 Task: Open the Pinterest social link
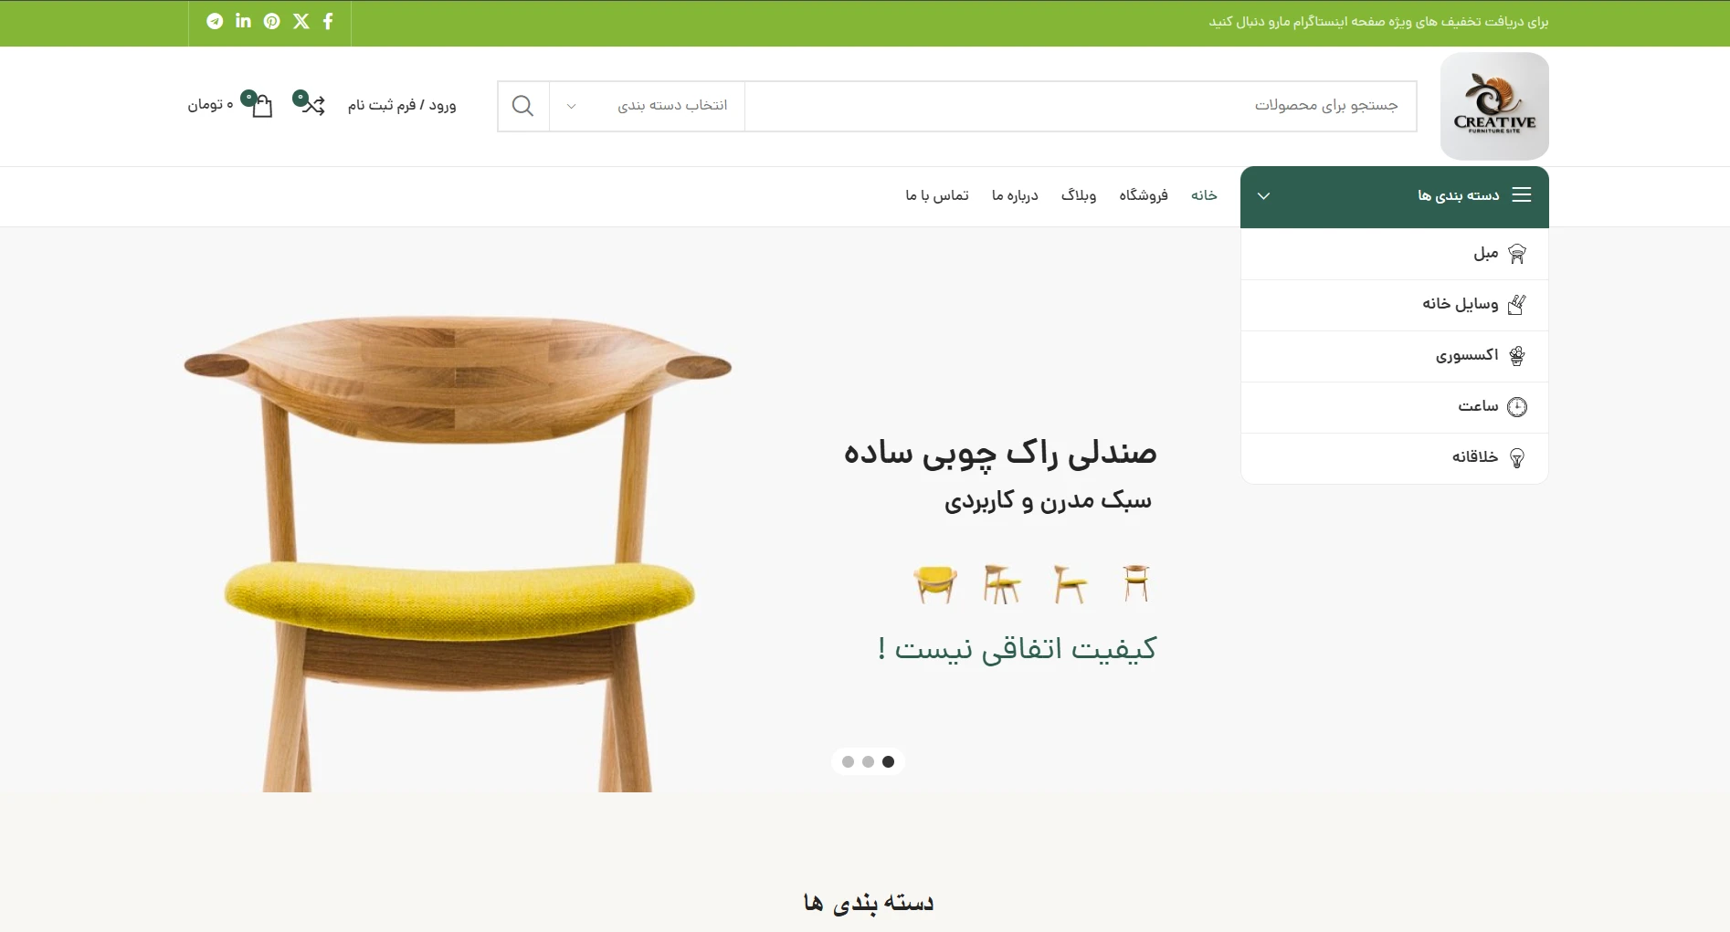pos(272,21)
